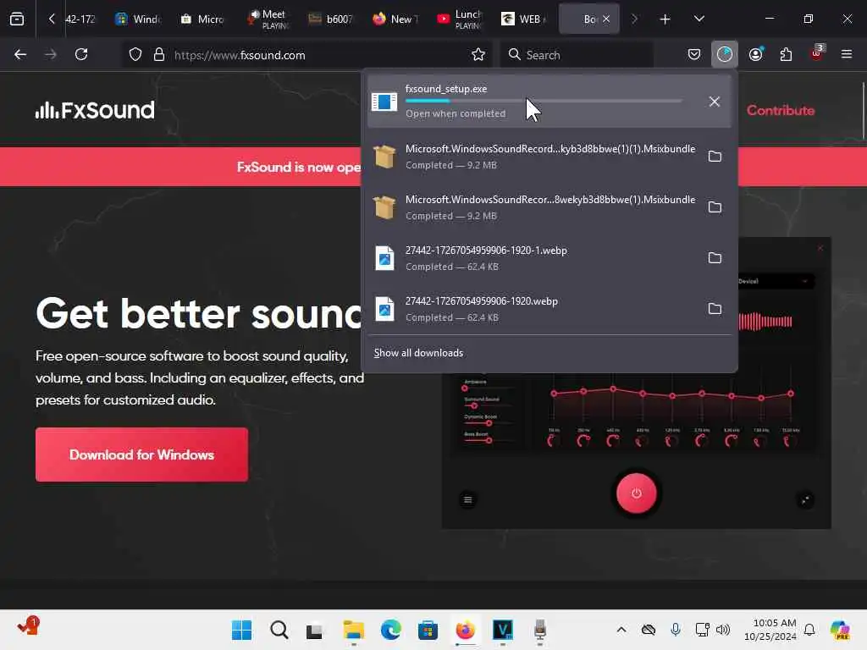867x650 pixels.
Task: Open the list all tabs dropdown
Action: [x=699, y=19]
